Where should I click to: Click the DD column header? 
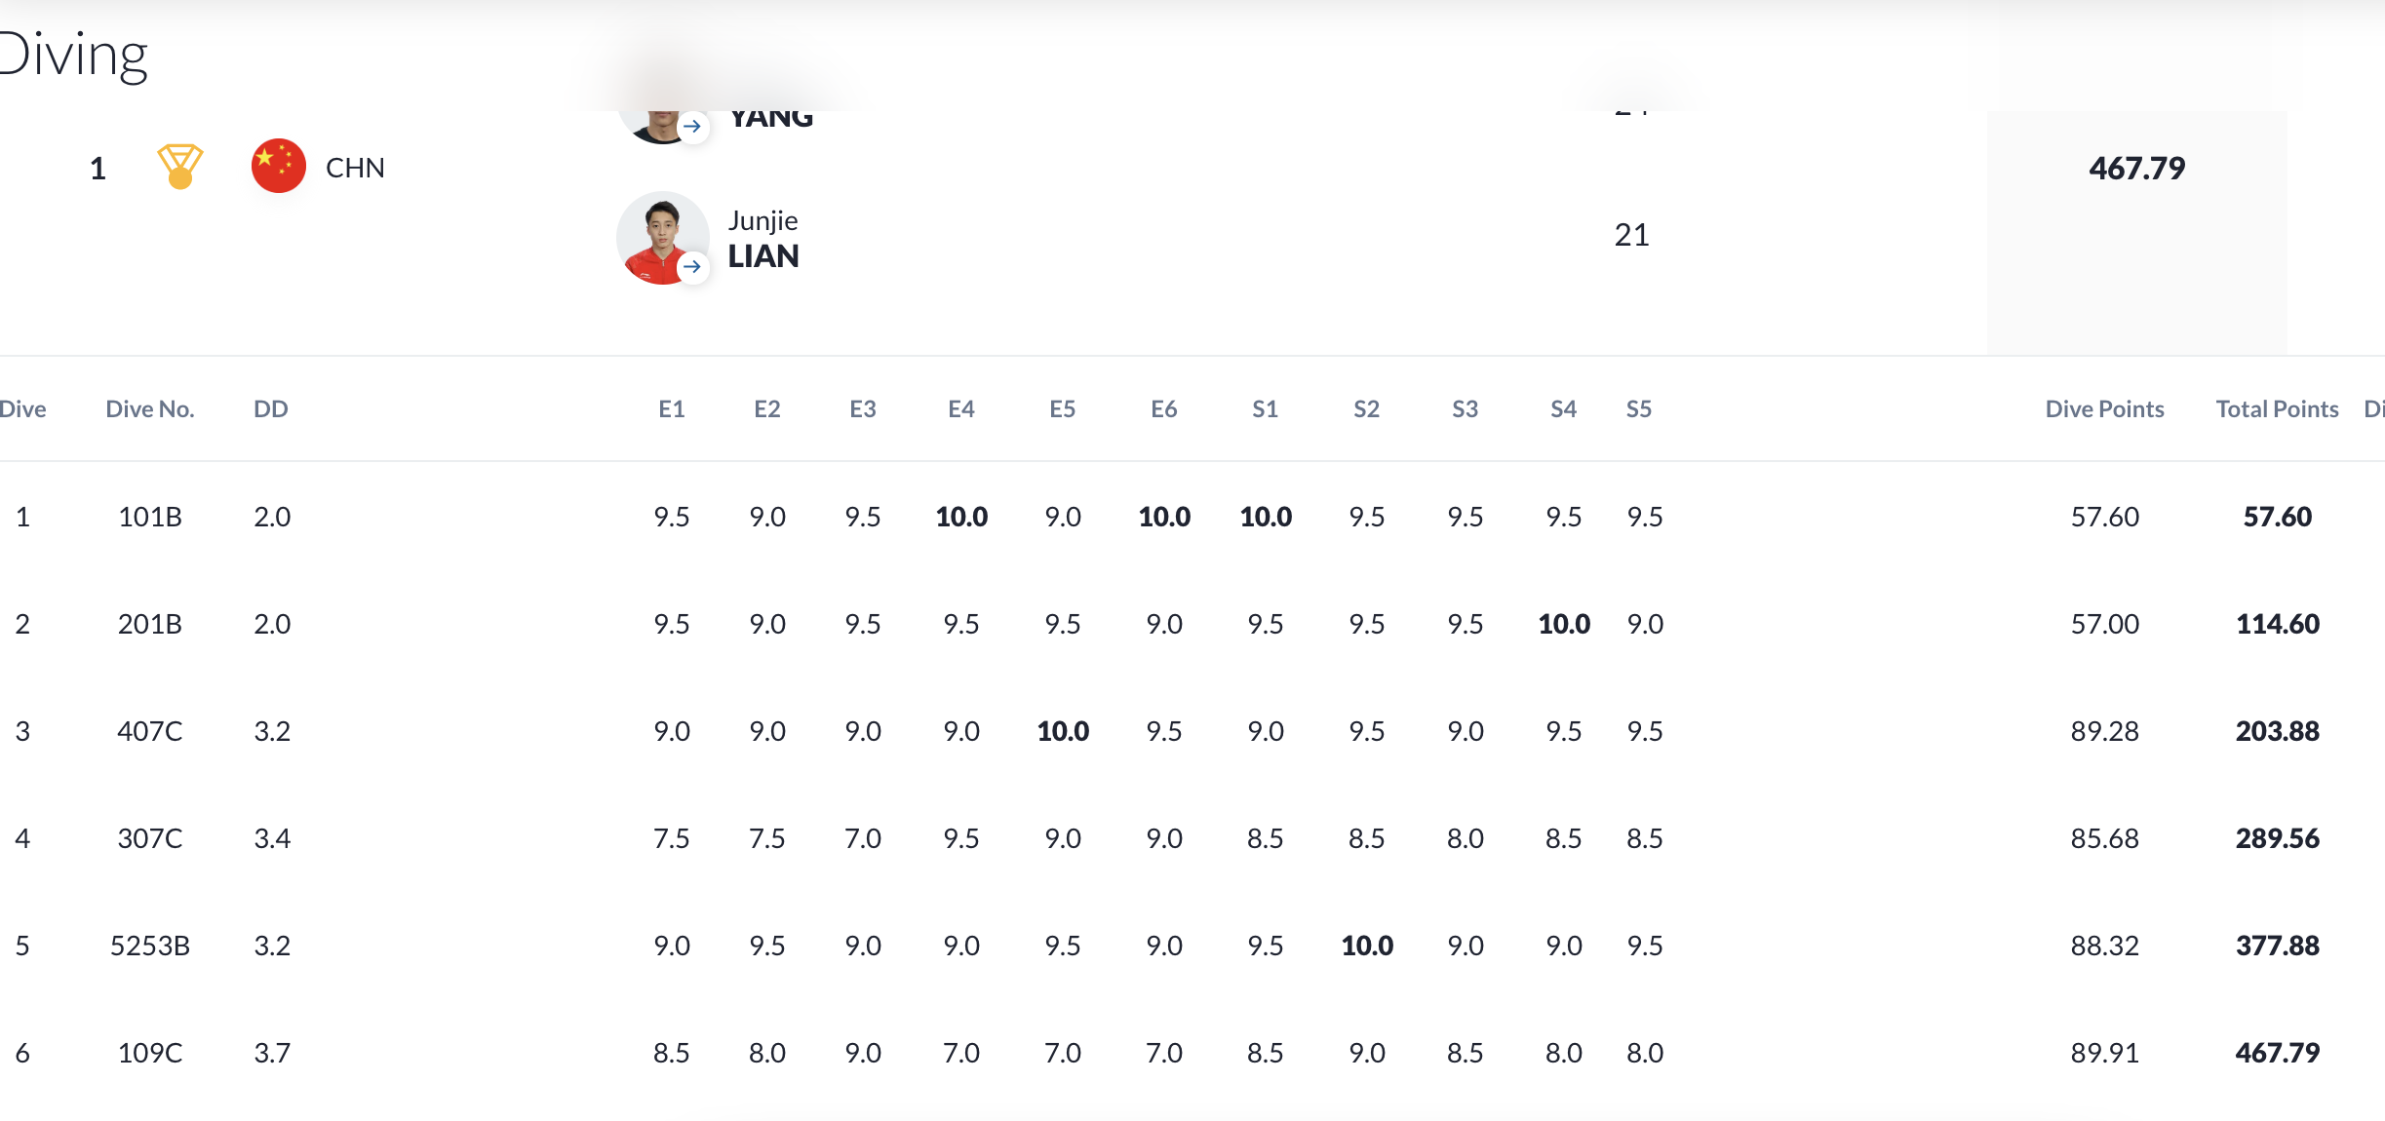pos(270,409)
